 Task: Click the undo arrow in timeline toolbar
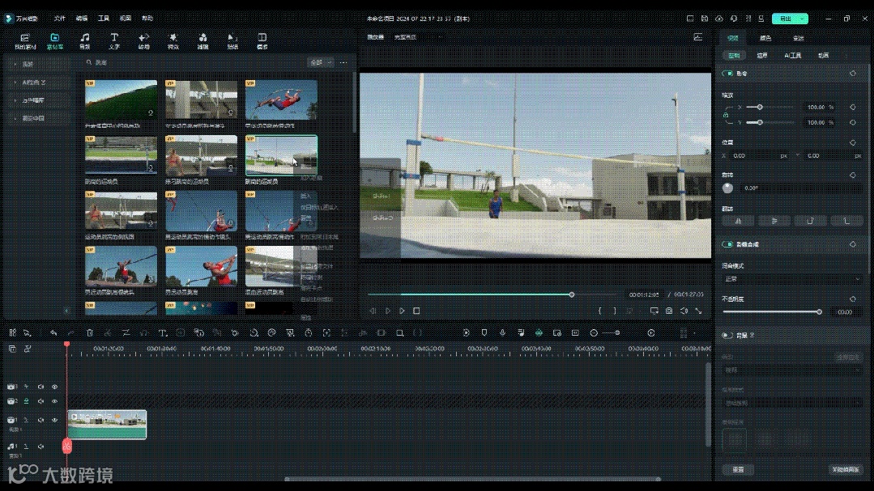tap(53, 332)
